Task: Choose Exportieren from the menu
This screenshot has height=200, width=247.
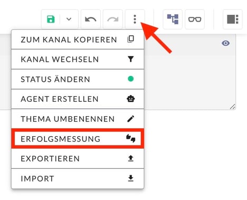Action: click(78, 159)
